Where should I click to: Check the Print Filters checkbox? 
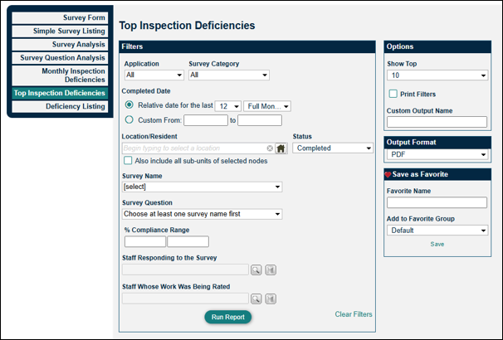[x=393, y=94]
